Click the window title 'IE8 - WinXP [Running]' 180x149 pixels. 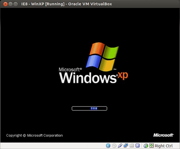(x=43, y=4)
